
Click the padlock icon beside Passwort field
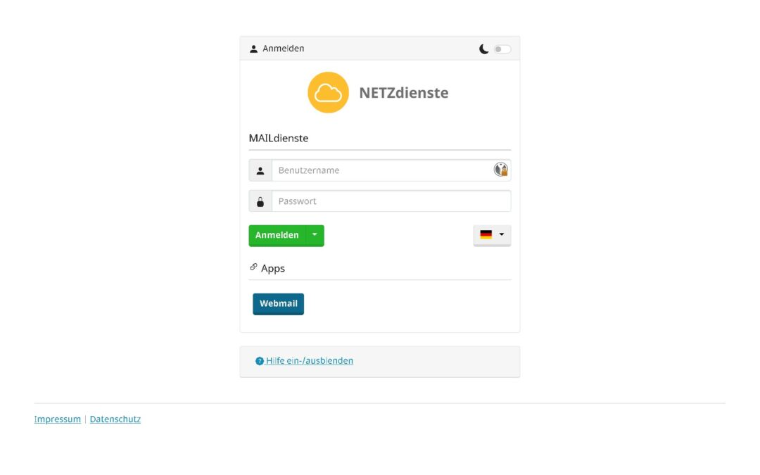260,201
